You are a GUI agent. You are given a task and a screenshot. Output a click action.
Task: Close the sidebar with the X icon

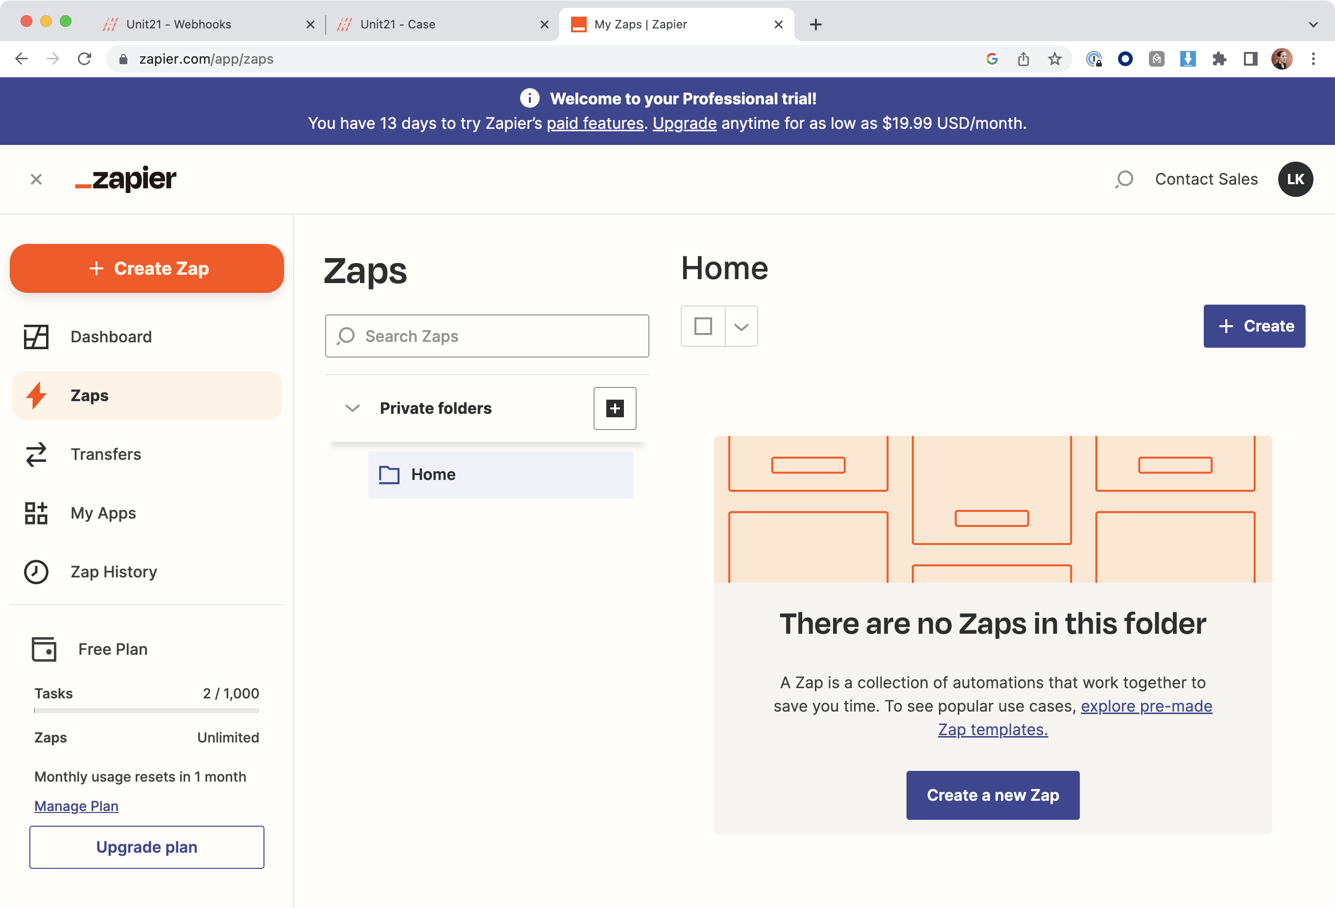pos(36,180)
